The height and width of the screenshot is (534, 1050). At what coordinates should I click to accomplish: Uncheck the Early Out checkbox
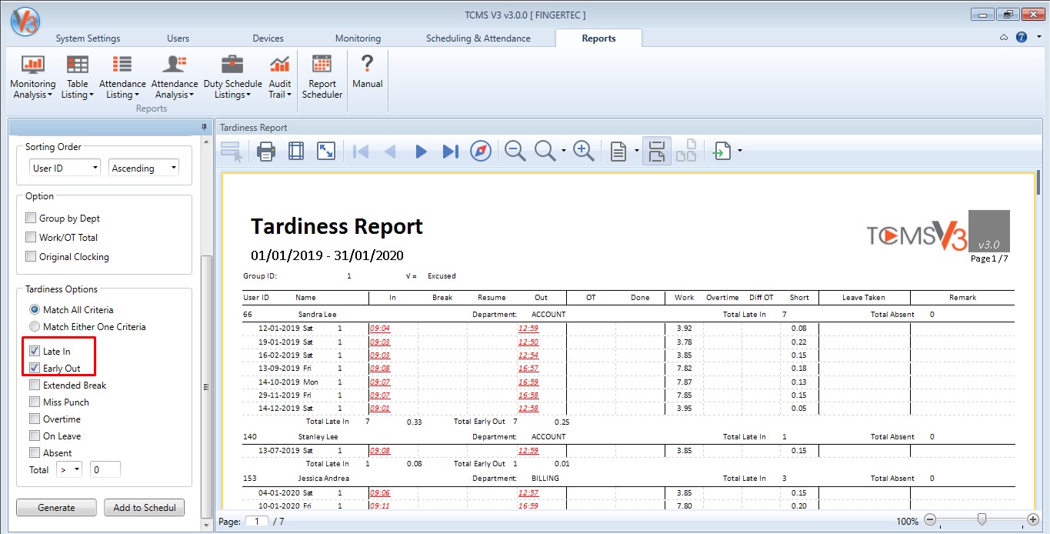coord(34,369)
